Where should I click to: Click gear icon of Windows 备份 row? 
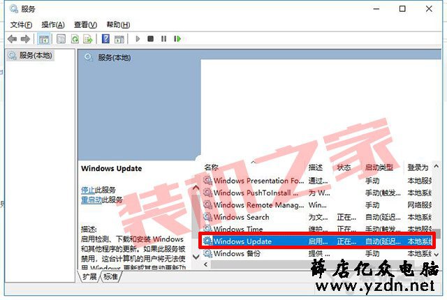pos(207,253)
